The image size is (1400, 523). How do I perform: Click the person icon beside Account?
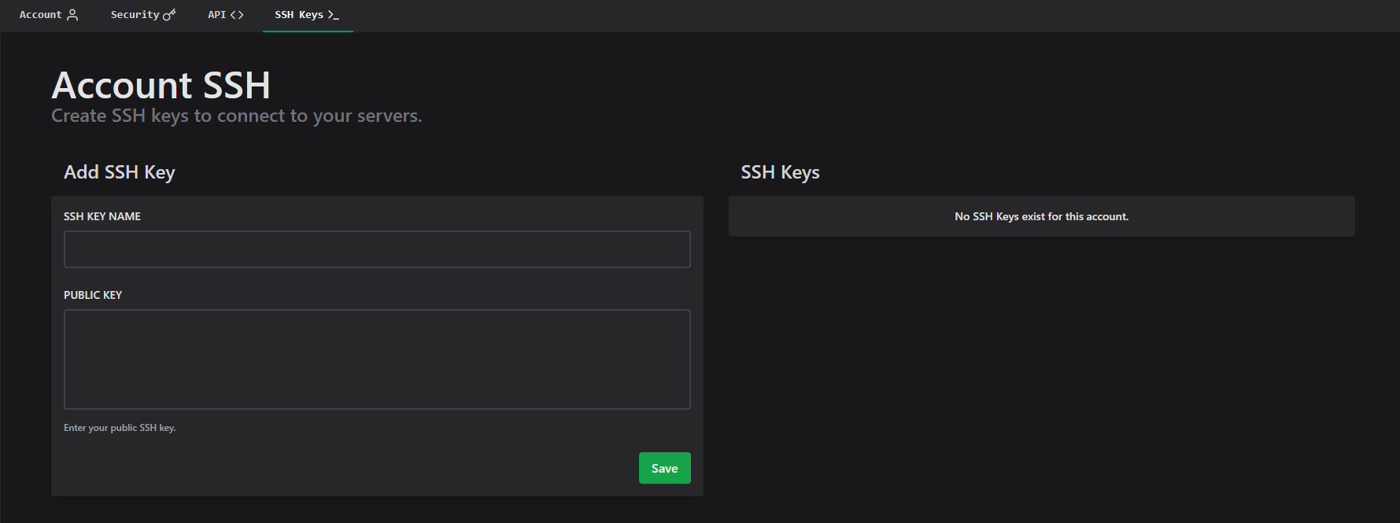click(72, 15)
